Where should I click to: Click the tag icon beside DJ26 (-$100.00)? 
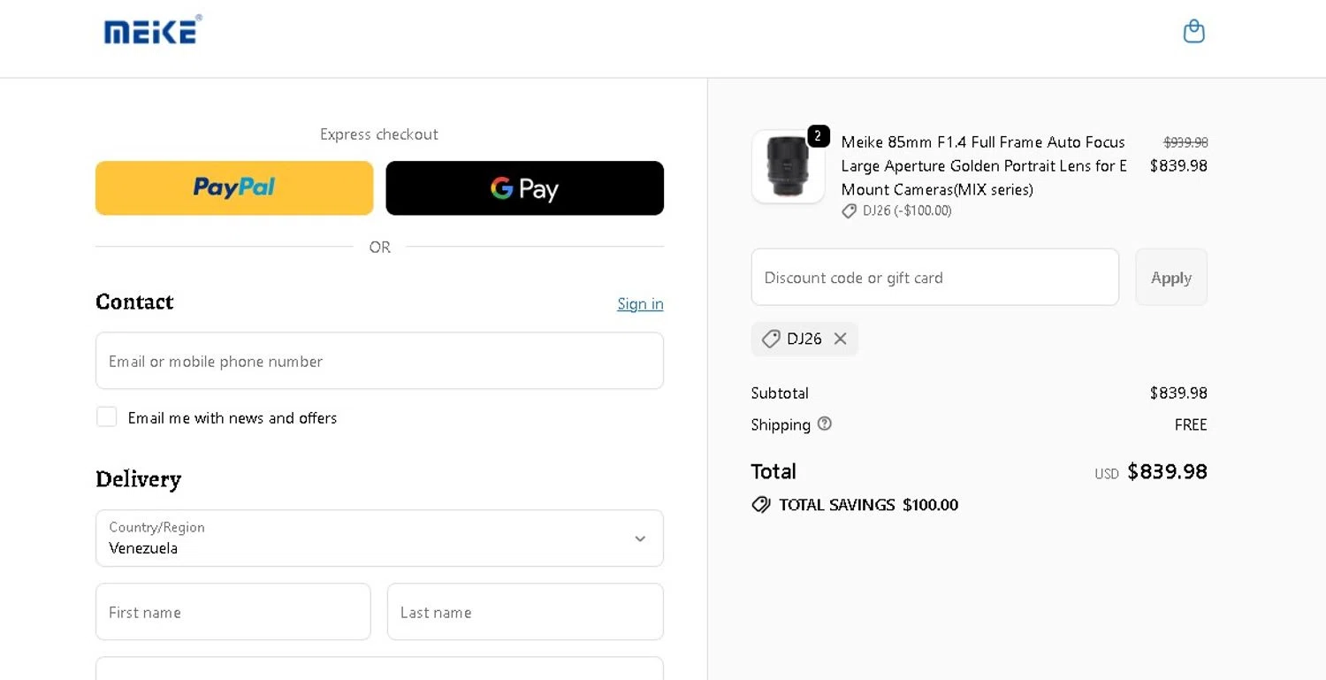coord(850,211)
